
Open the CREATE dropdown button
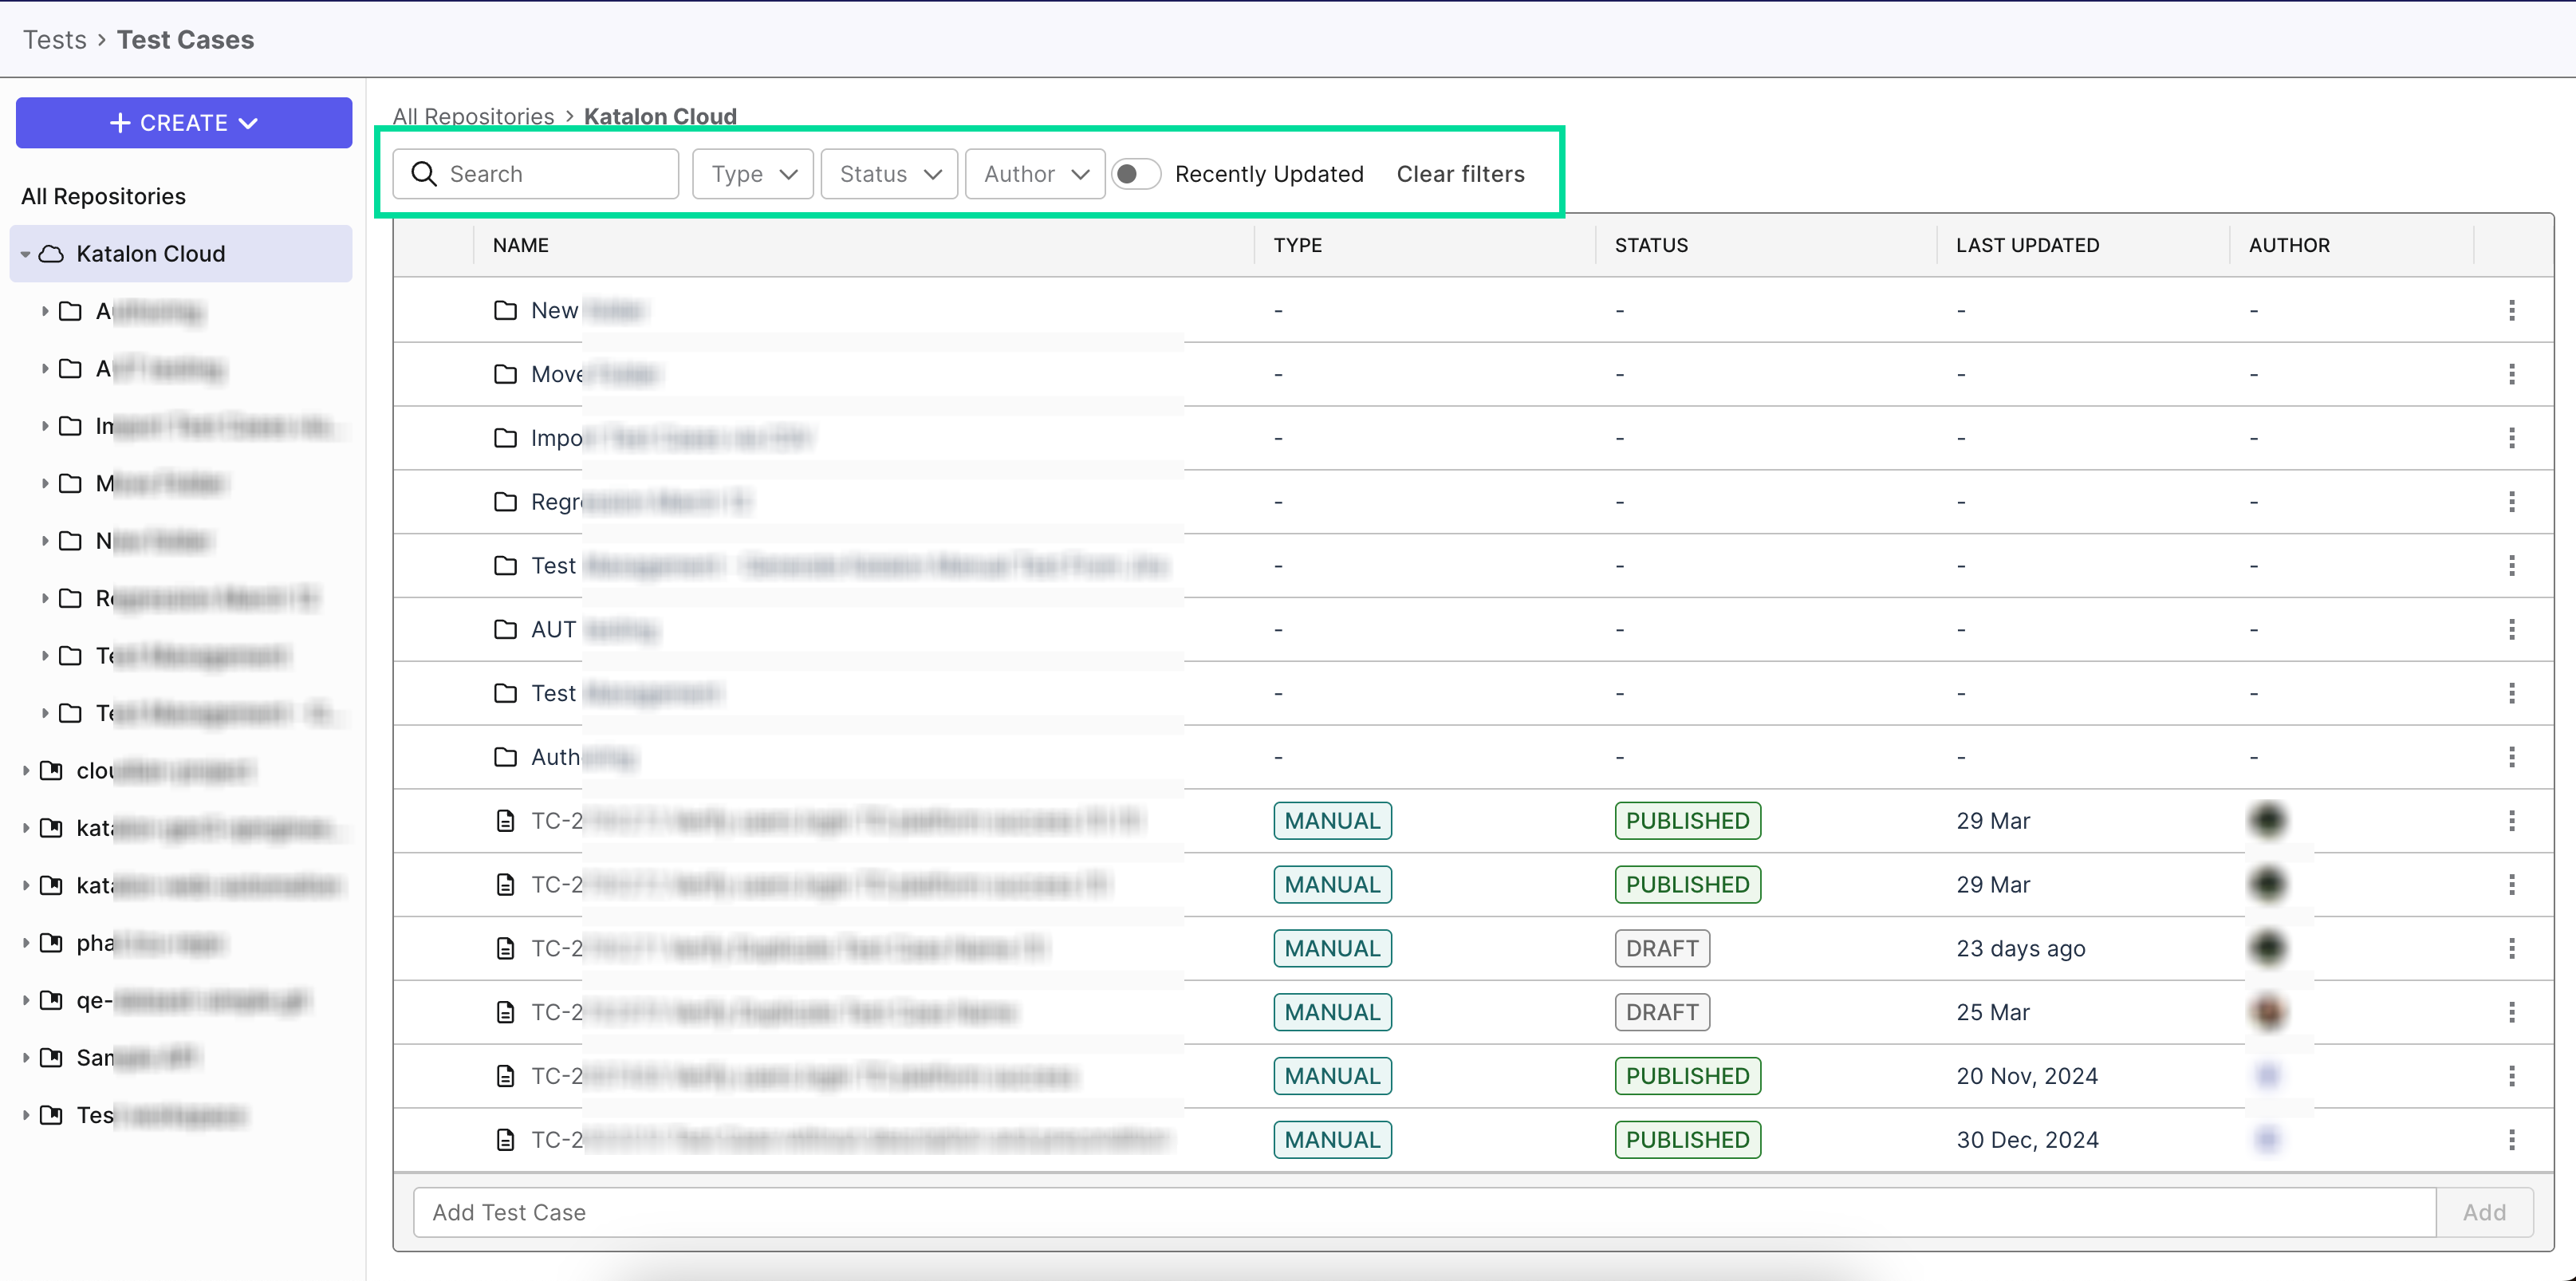tap(184, 123)
